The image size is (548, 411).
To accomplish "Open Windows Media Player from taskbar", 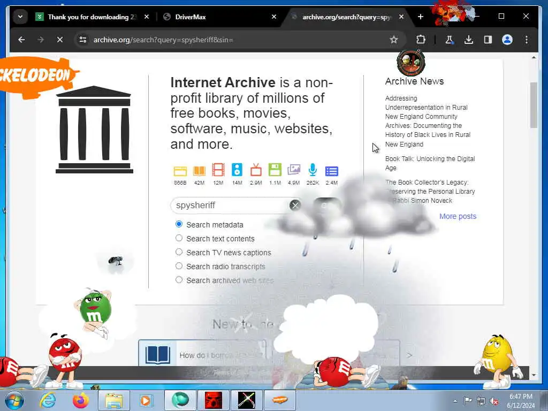I will point(146,400).
